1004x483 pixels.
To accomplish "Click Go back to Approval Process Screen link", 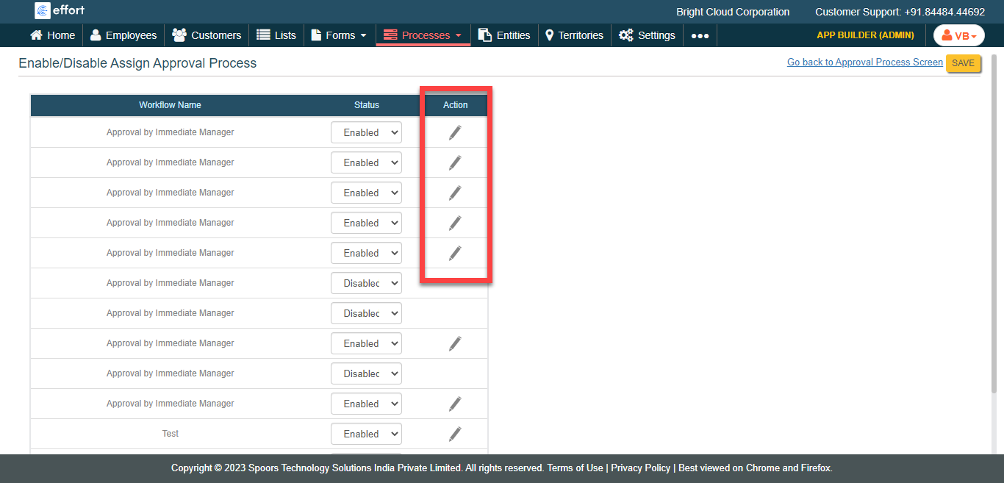I will (x=864, y=62).
